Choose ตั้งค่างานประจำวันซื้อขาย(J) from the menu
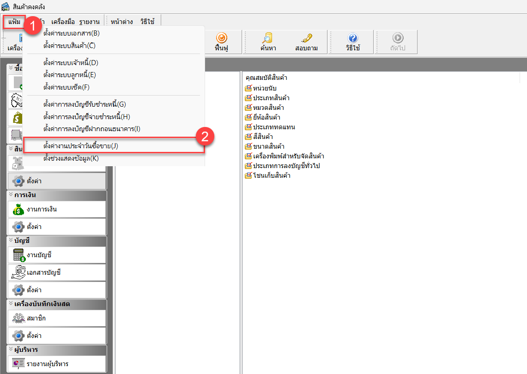Image resolution: width=527 pixels, height=374 pixels. tap(81, 146)
